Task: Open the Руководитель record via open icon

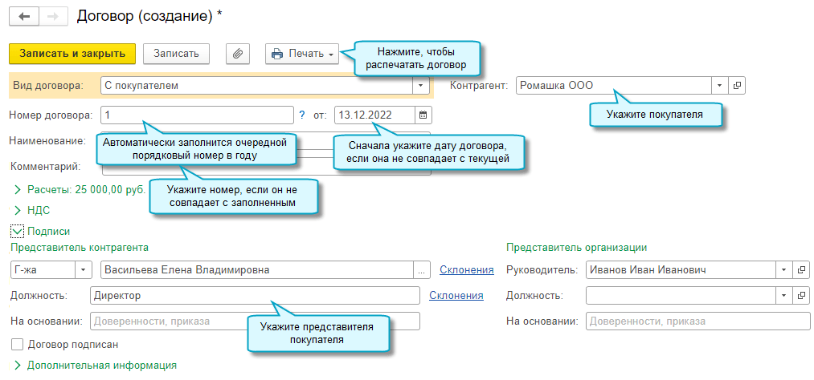Action: pyautogui.click(x=801, y=270)
